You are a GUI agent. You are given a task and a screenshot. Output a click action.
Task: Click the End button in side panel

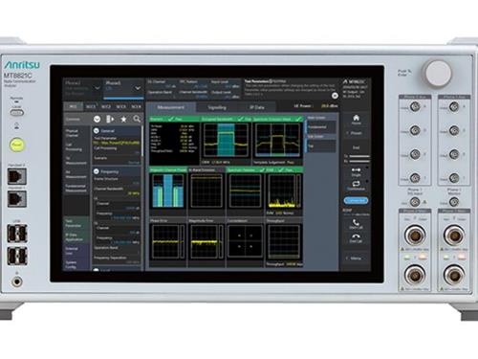pyautogui.click(x=356, y=147)
